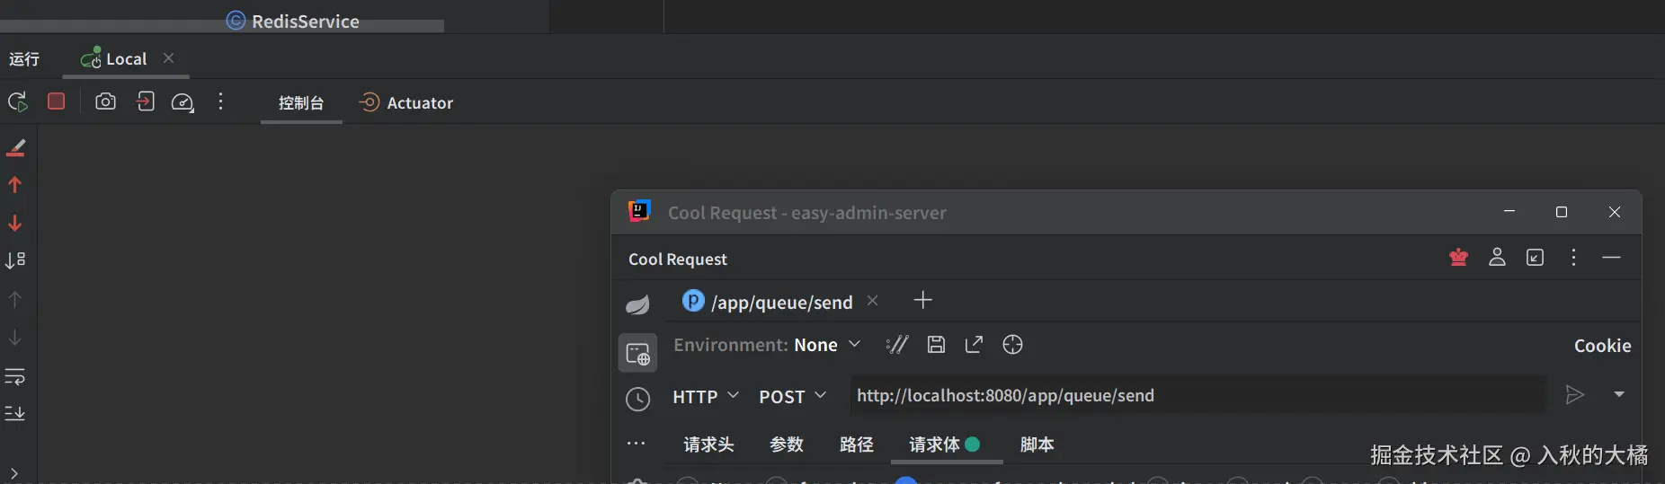Save the request with floppy disk icon
1665x484 pixels.
point(936,345)
